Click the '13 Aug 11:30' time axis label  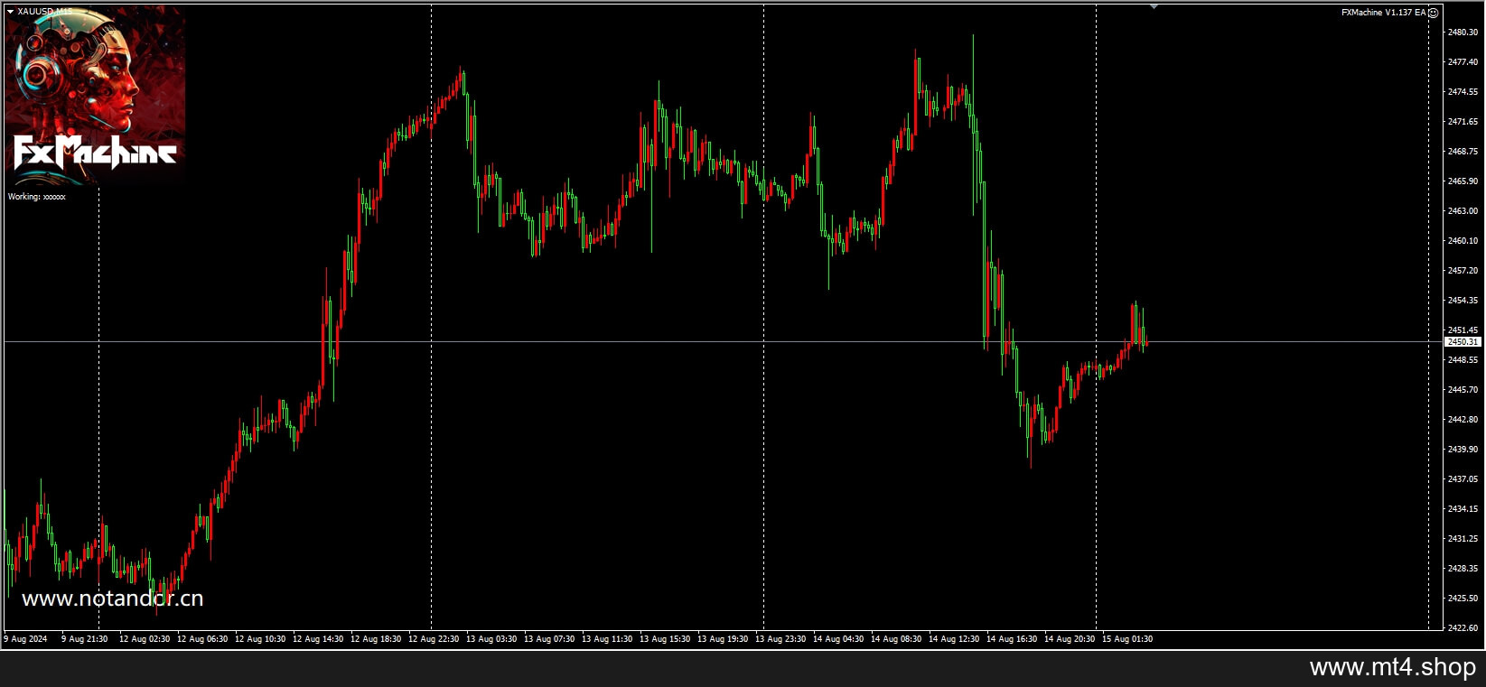[x=607, y=639]
